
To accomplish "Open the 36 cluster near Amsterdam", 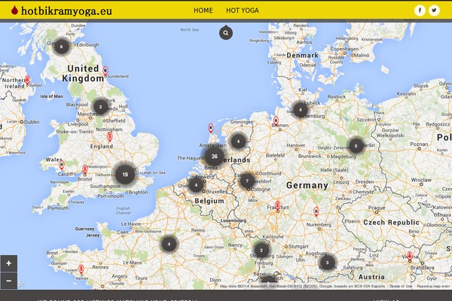I will (x=214, y=157).
